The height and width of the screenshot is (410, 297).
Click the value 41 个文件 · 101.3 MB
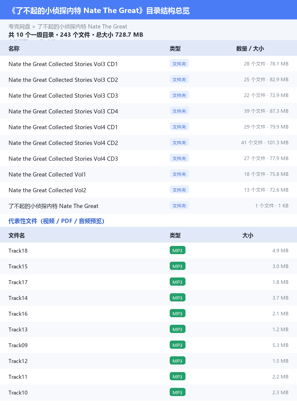click(265, 143)
